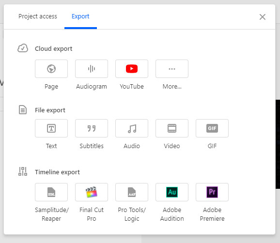Select the GIF file export option
280x243 pixels.
point(212,128)
